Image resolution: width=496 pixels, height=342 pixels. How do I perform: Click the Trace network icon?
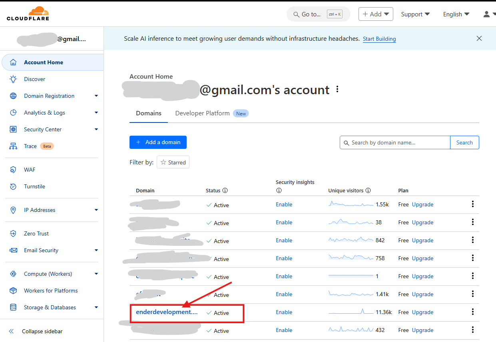click(x=13, y=146)
